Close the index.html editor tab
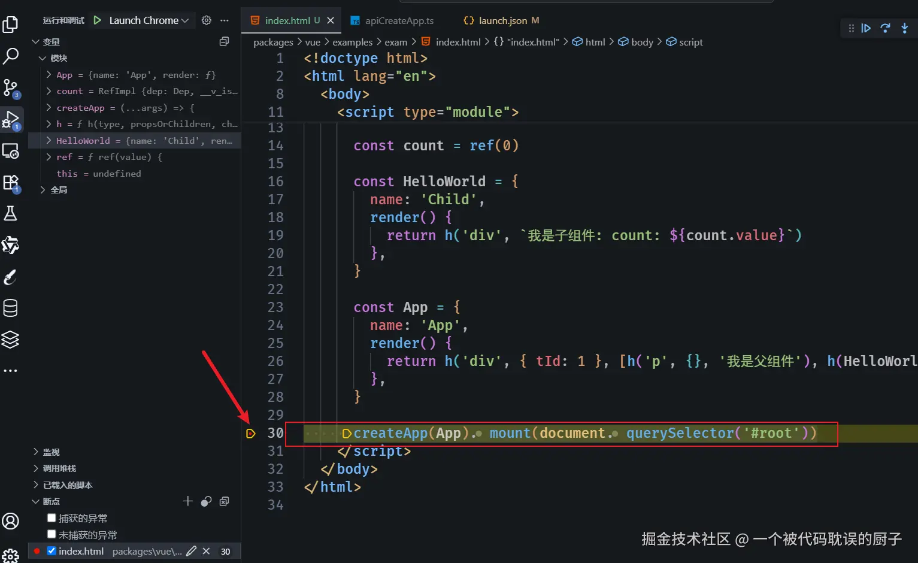The height and width of the screenshot is (563, 918). coord(331,20)
